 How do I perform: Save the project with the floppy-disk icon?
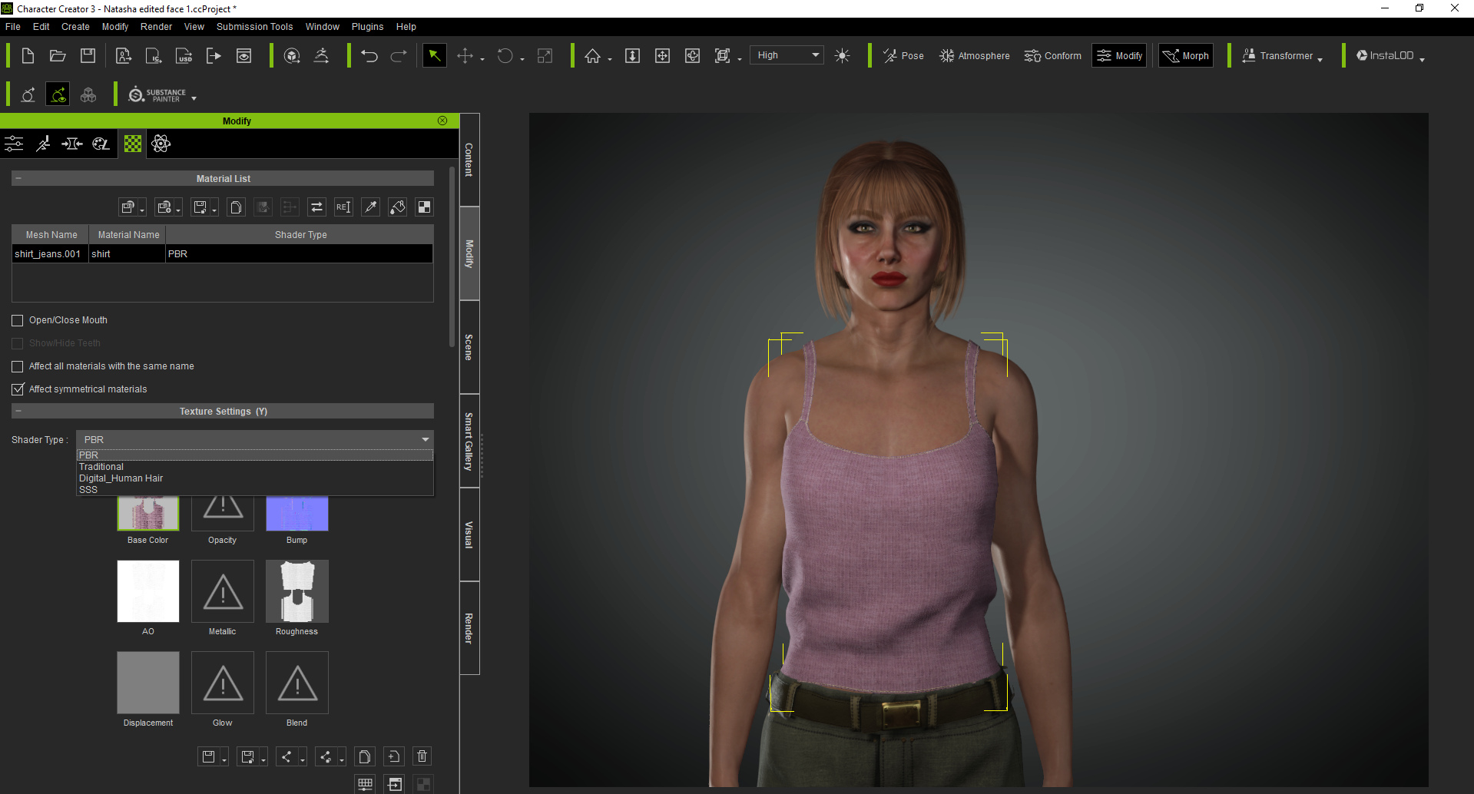click(88, 56)
